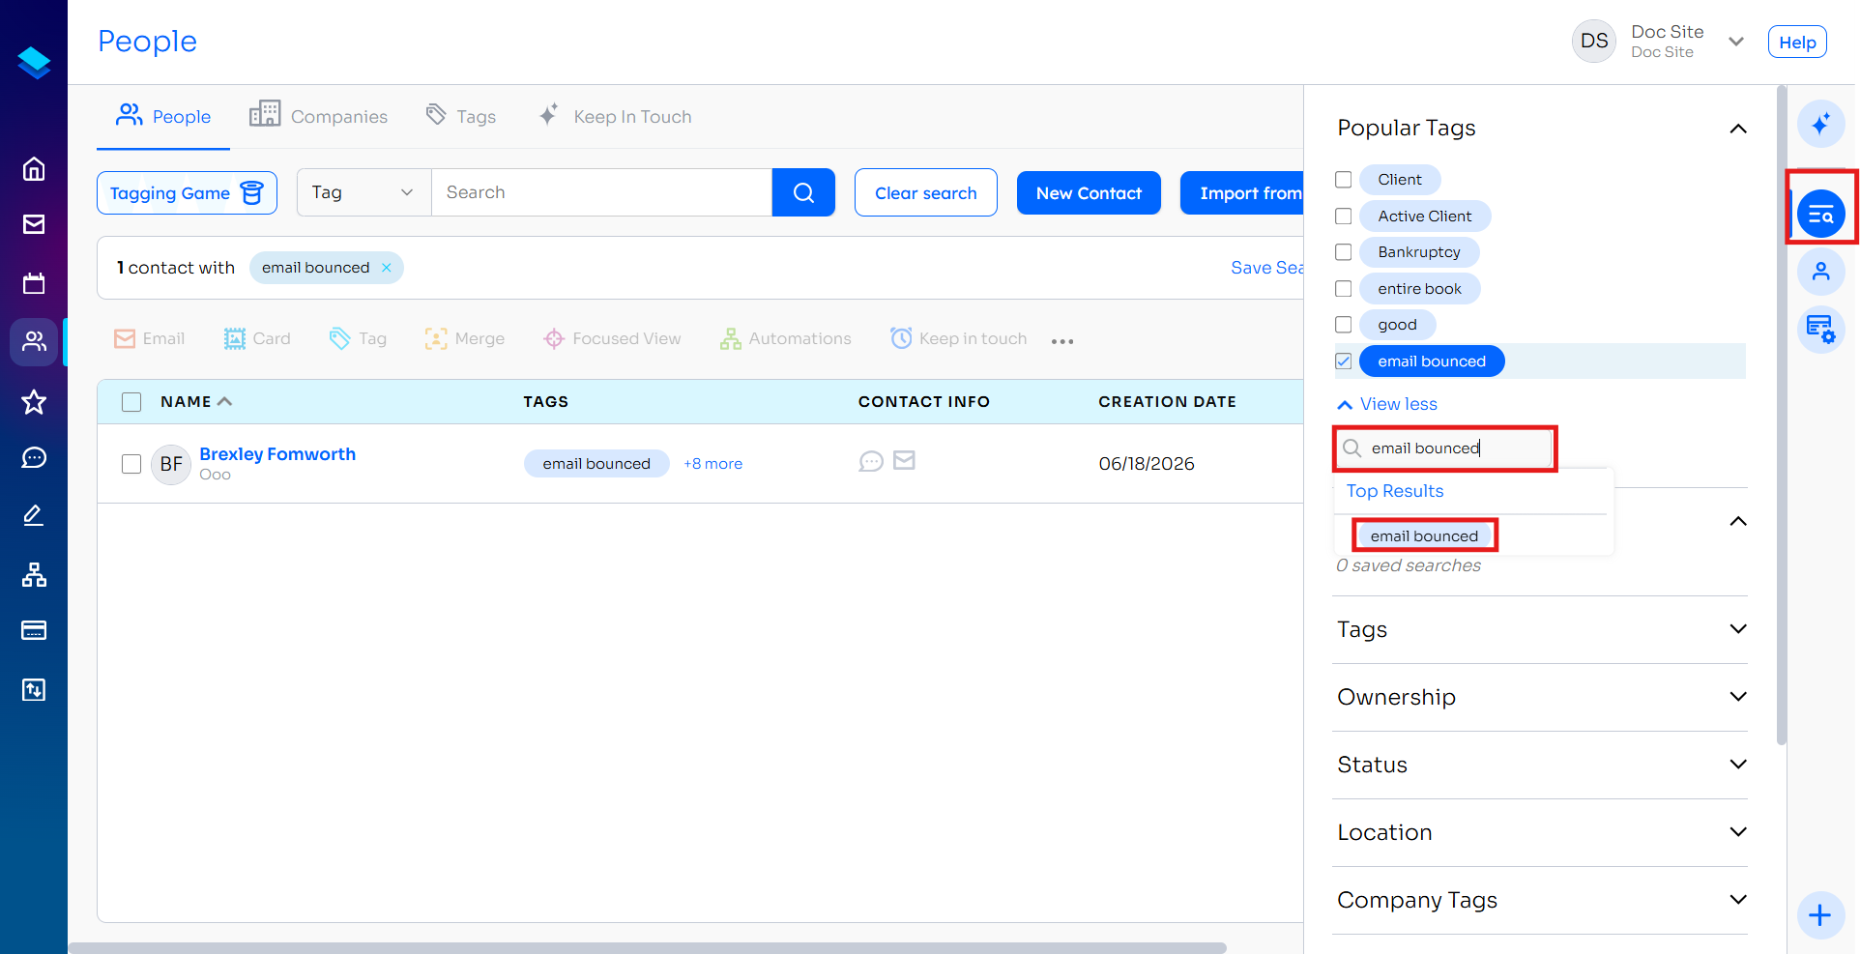The width and height of the screenshot is (1860, 954).
Task: Select the Brexley Fomworth row checkbox
Action: point(131,464)
